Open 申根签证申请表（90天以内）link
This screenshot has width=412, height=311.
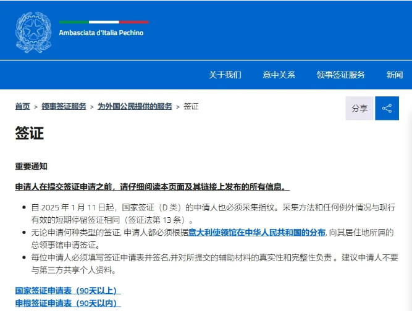point(68,304)
